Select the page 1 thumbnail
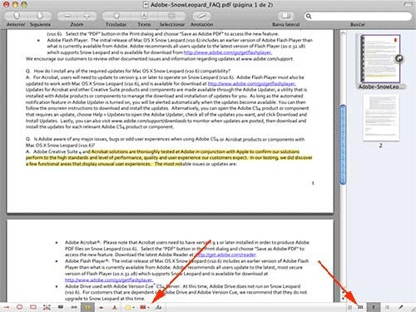The image size is (416, 312). pyautogui.click(x=380, y=58)
